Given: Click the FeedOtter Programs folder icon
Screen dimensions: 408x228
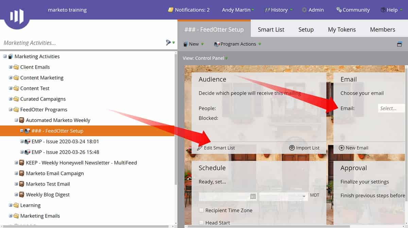Looking at the screenshot, I should 16,110.
